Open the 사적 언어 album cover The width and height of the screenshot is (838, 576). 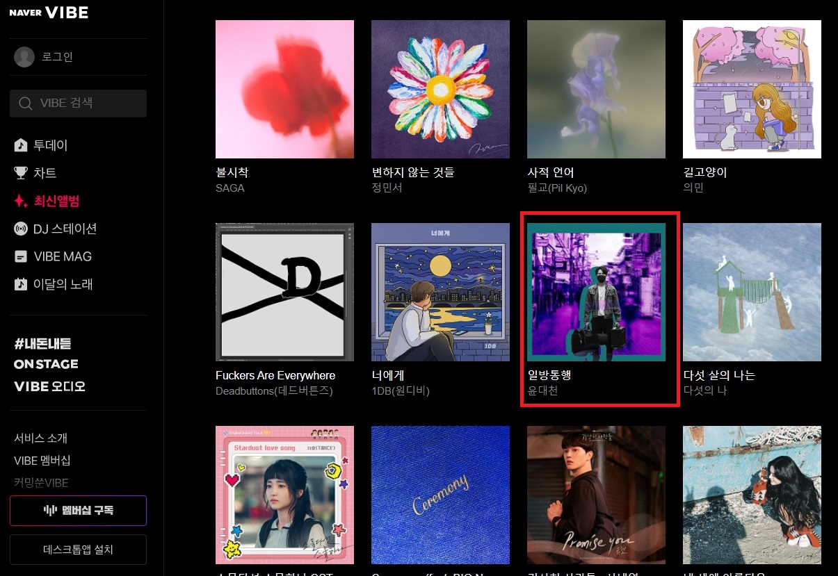pyautogui.click(x=596, y=89)
